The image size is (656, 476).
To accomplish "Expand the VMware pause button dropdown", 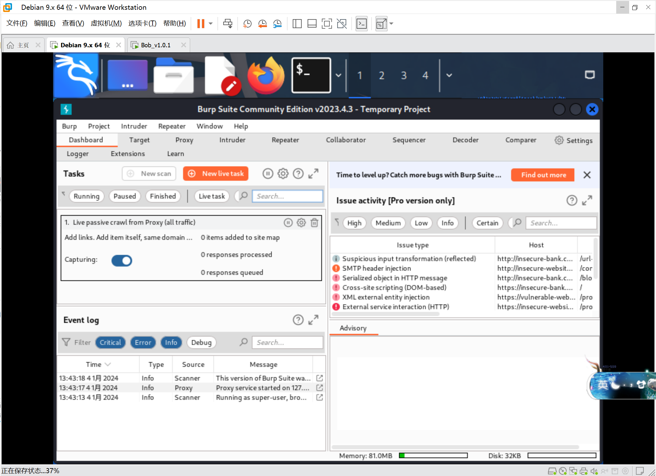I will (211, 24).
